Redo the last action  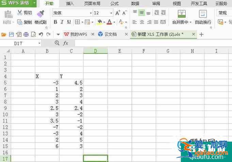pos(48,35)
